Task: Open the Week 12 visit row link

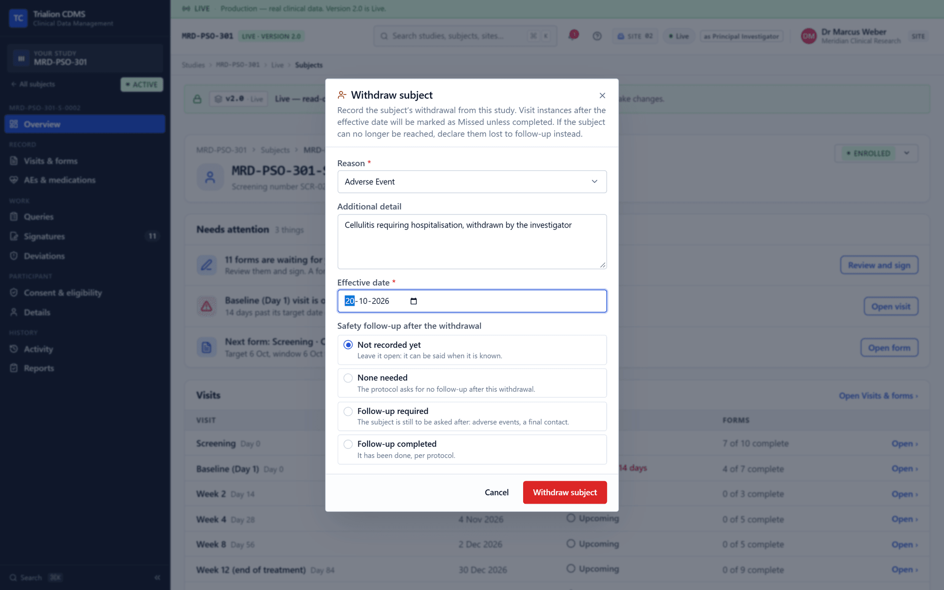Action: point(905,569)
